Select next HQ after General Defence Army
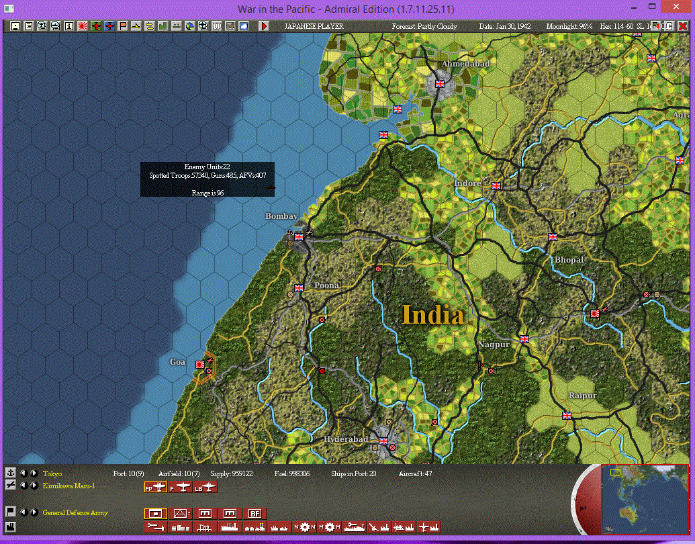Image resolution: width=695 pixels, height=544 pixels. 34,512
